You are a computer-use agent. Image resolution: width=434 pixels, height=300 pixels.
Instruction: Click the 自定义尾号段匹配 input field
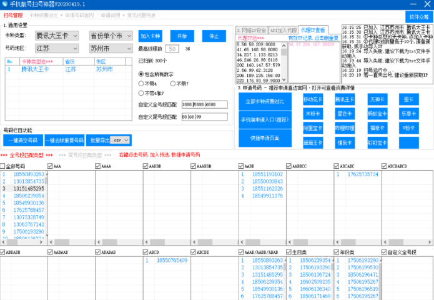tap(205, 117)
